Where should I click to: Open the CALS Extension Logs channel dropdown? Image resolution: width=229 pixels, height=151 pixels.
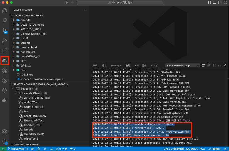point(183,65)
